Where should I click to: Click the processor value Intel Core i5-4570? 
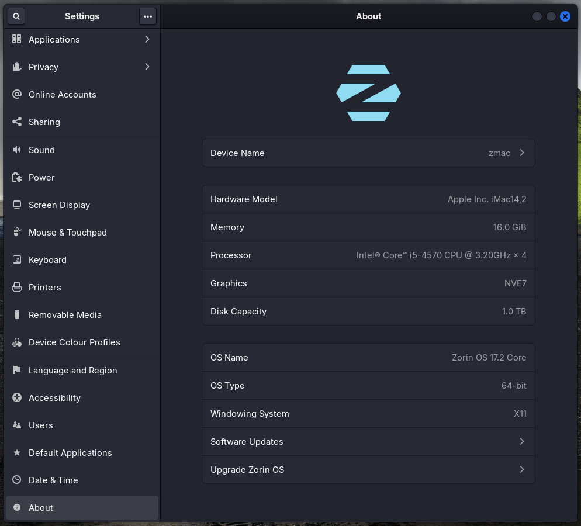(x=441, y=255)
